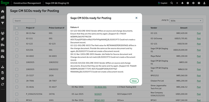Open the truck icon in sidebar

click(3, 45)
